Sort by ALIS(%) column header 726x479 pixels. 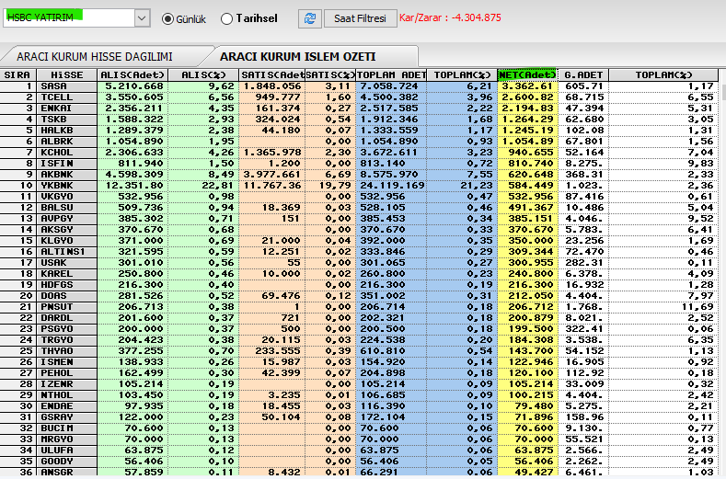pyautogui.click(x=203, y=75)
